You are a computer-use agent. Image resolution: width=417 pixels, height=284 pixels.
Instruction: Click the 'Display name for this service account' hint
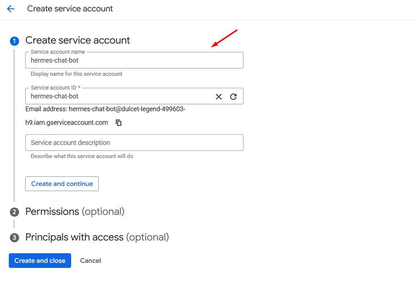[76, 74]
